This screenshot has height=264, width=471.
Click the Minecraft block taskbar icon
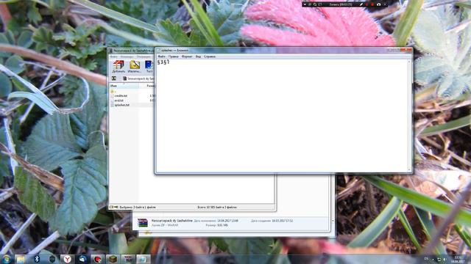coord(113,259)
